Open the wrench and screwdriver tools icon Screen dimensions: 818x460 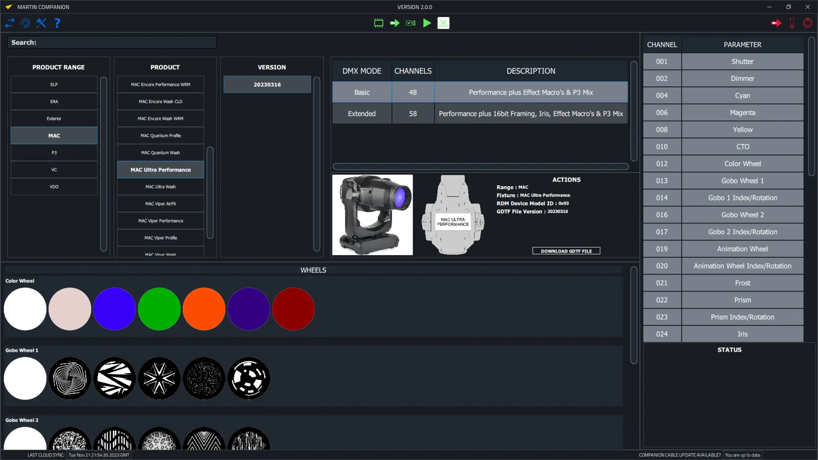click(42, 23)
